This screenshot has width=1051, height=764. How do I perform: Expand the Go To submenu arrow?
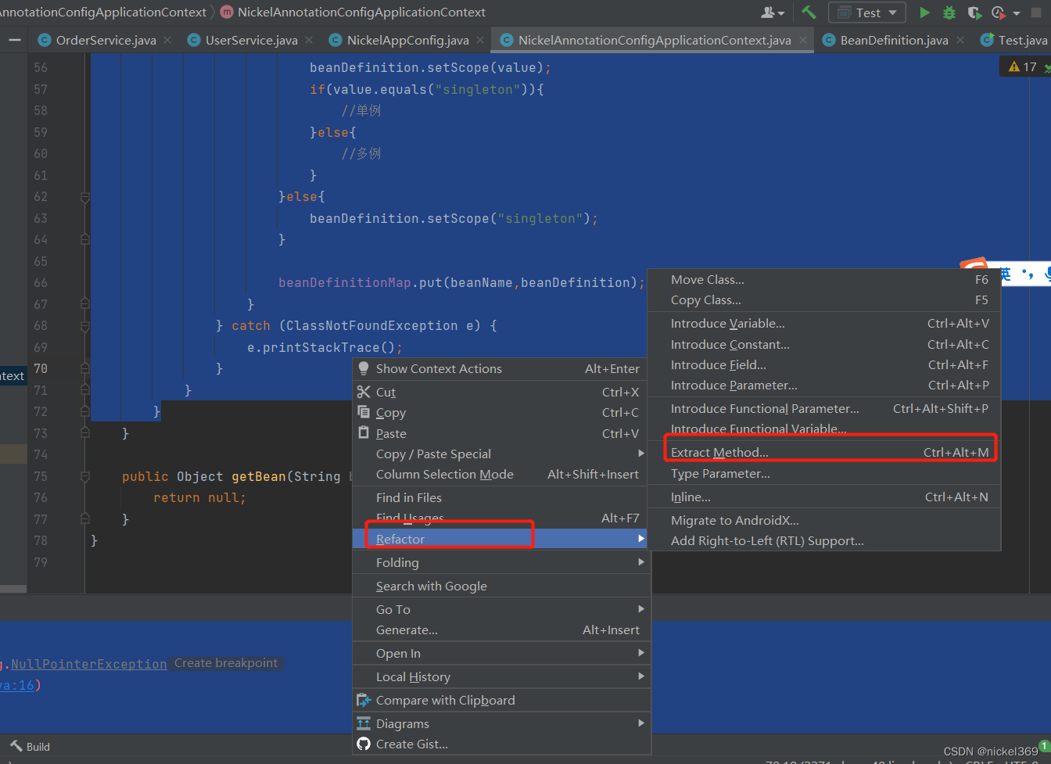(641, 609)
